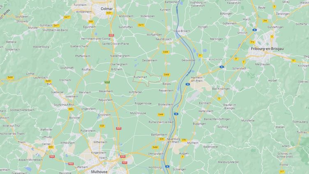Viewport: 309px width, 174px height.
Task: Select the 294 road shield near March
Action: (x=265, y=21)
